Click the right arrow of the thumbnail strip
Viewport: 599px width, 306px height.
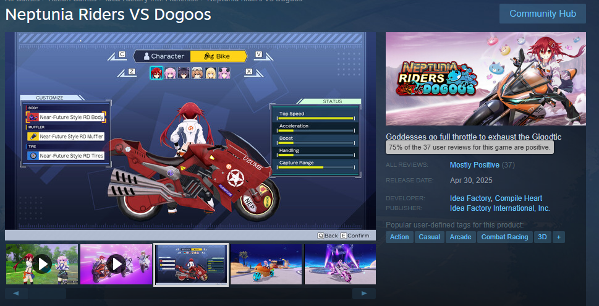(364, 294)
